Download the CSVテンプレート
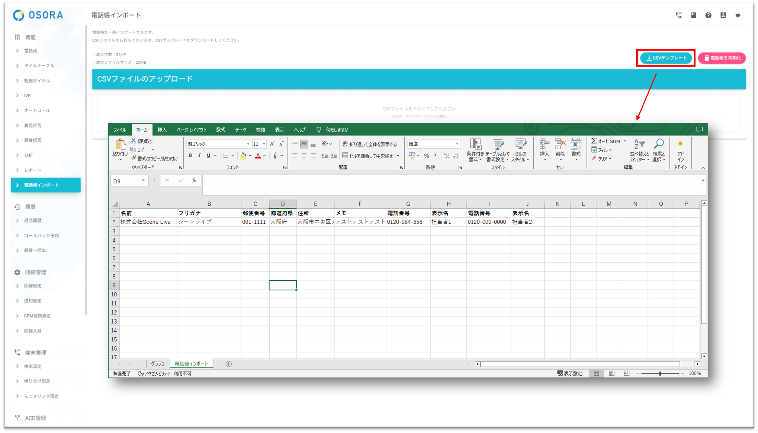 click(x=666, y=58)
